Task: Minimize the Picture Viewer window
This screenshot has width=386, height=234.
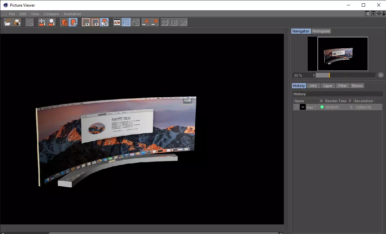Action: 348,5
